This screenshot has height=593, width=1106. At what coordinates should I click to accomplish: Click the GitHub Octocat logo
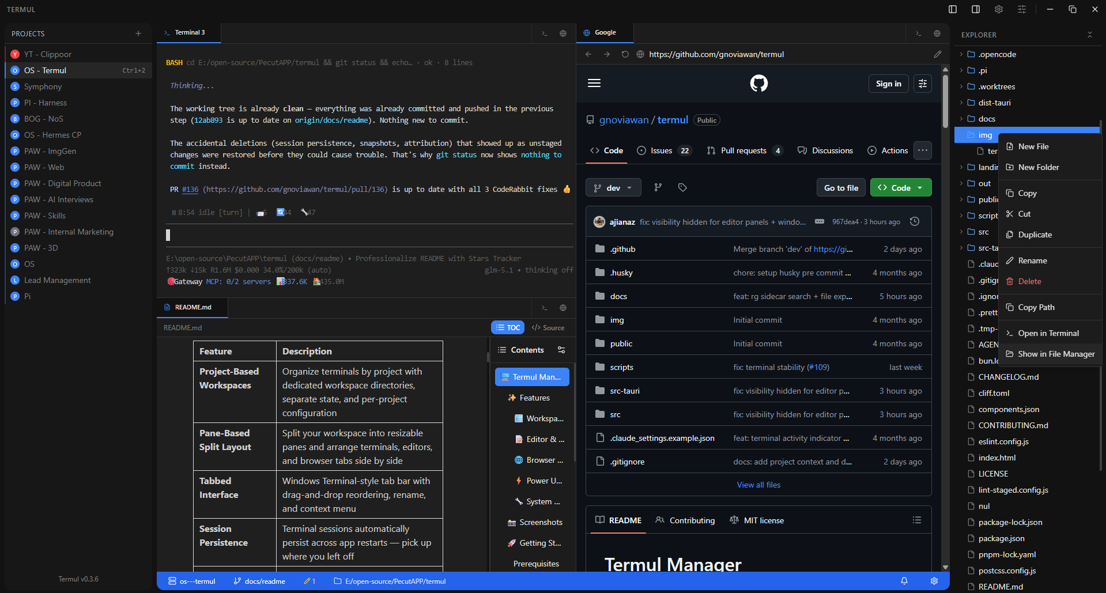[x=759, y=84]
